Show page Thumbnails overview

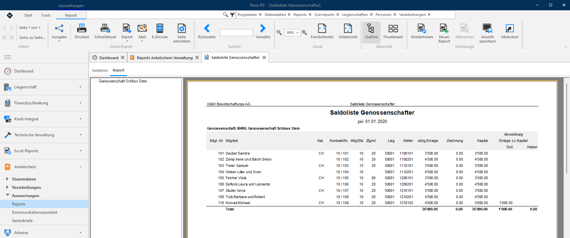(x=393, y=32)
